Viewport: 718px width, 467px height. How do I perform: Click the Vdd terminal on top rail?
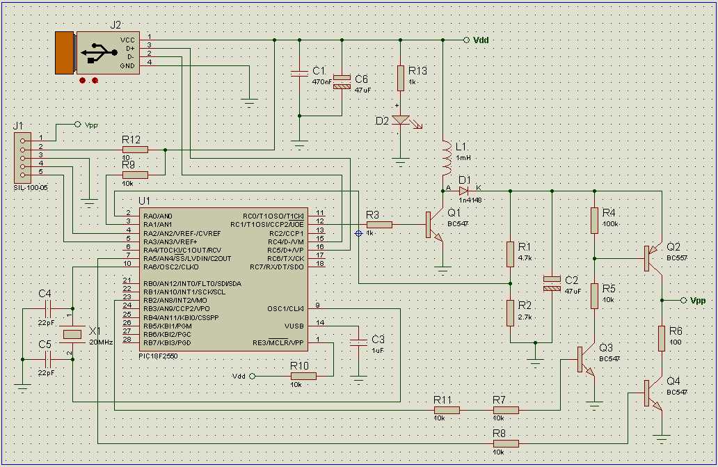click(466, 40)
